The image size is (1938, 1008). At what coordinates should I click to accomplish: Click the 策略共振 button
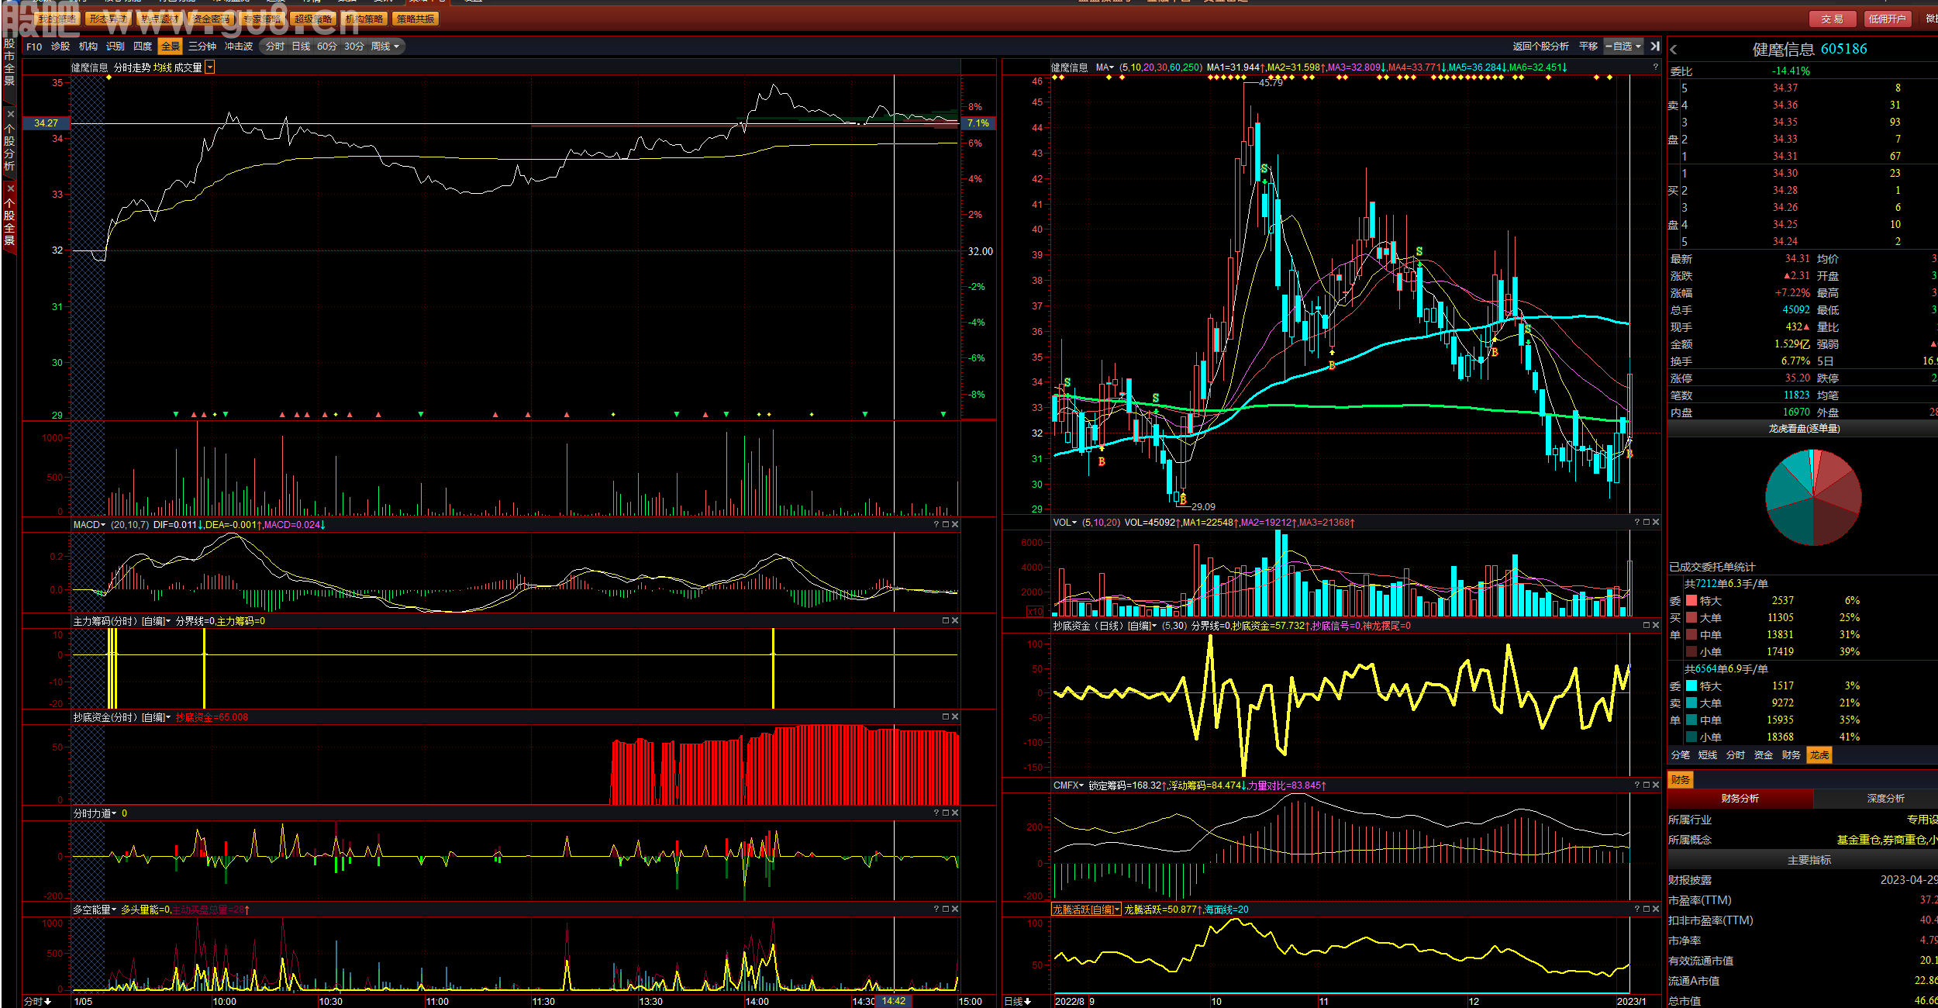pyautogui.click(x=416, y=19)
